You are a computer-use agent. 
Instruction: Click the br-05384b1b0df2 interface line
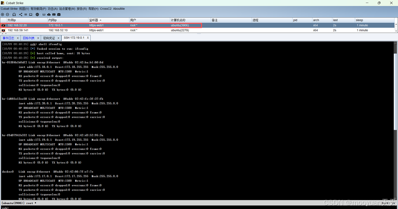(53, 62)
